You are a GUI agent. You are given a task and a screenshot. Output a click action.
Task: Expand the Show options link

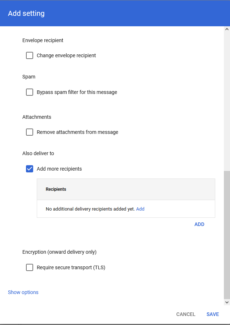pos(23,292)
